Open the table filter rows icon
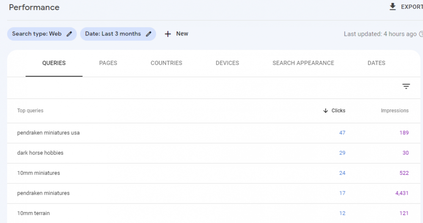 [x=406, y=87]
